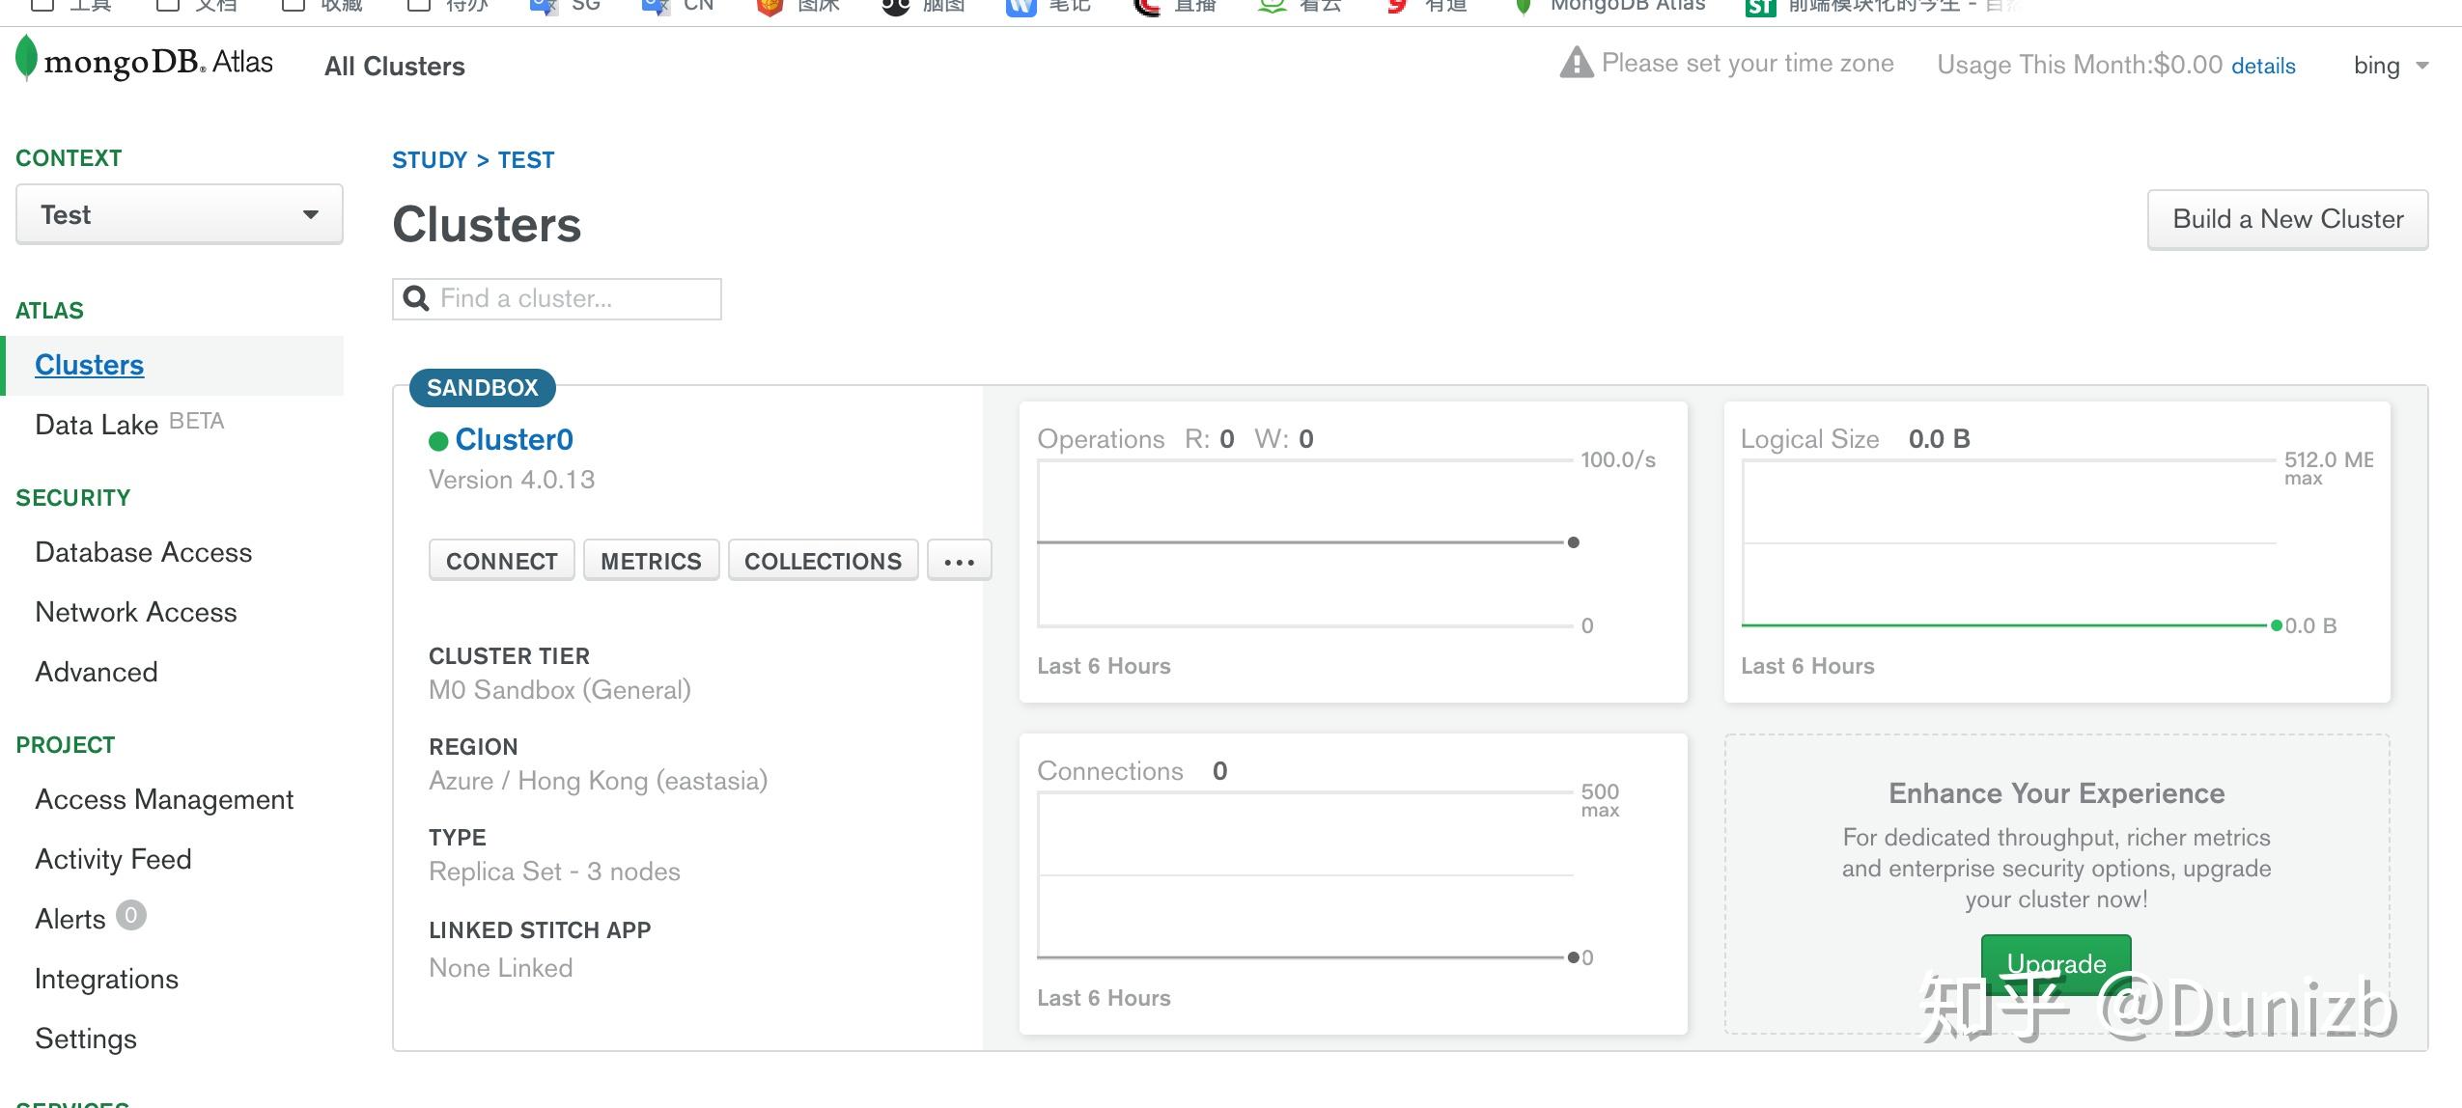
Task: Click Build a New Cluster
Action: pos(2286,219)
